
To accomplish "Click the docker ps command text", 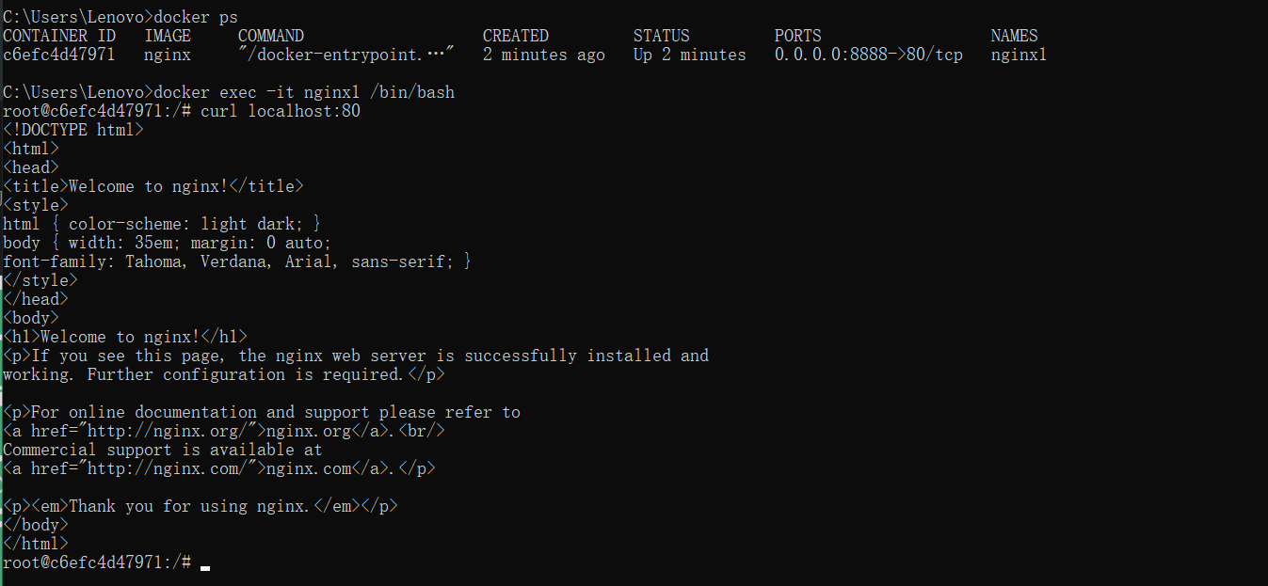I will tap(195, 17).
